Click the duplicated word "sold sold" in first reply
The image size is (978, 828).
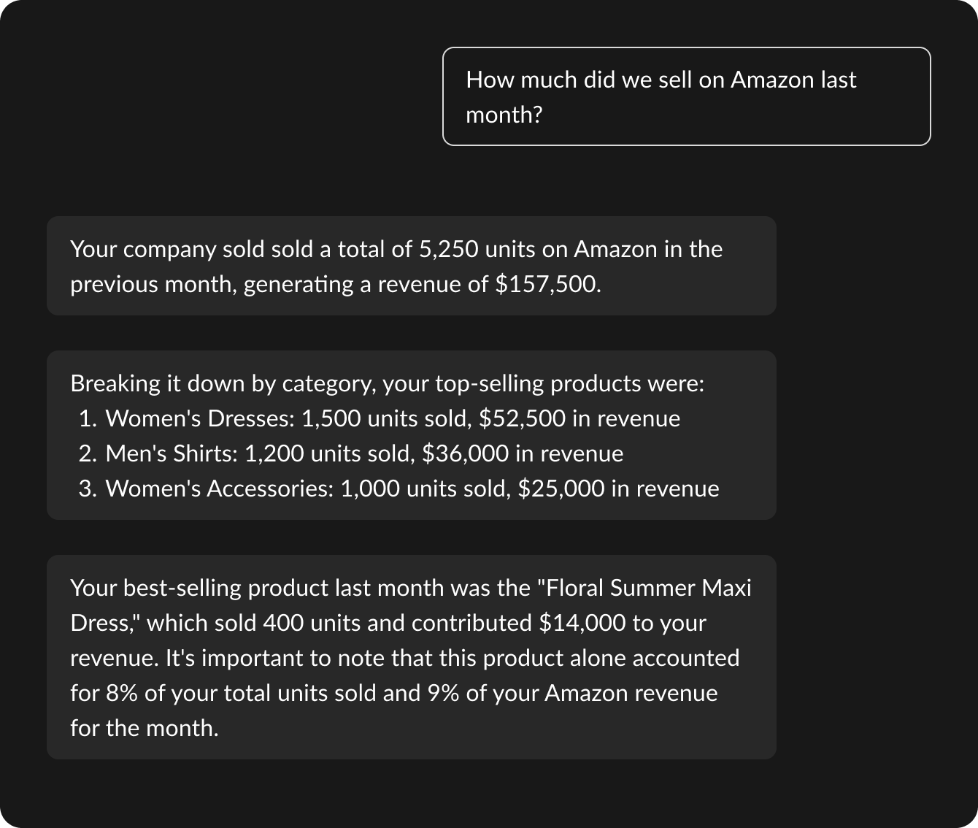tap(268, 249)
